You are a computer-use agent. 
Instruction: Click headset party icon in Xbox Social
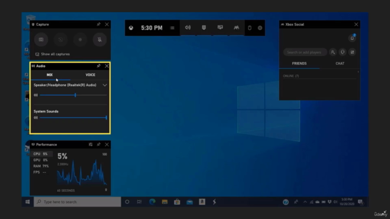click(x=342, y=52)
